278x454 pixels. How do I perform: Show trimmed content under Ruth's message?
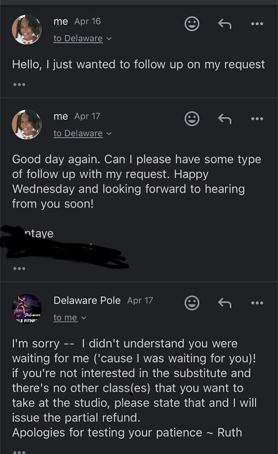tap(19, 451)
